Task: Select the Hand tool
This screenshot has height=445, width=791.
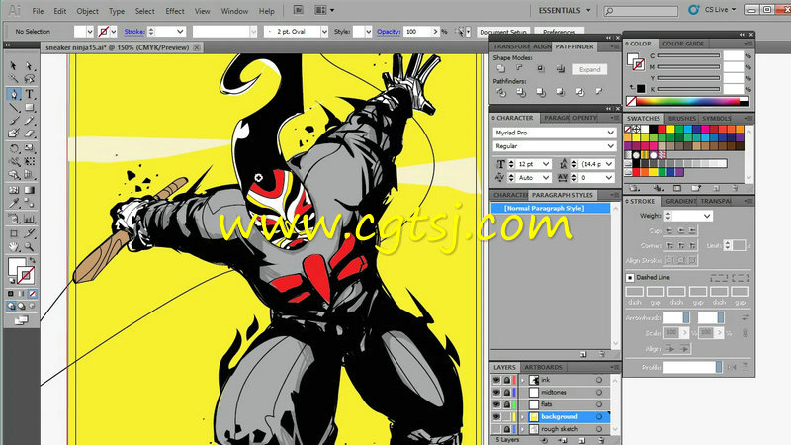Action: pyautogui.click(x=14, y=246)
